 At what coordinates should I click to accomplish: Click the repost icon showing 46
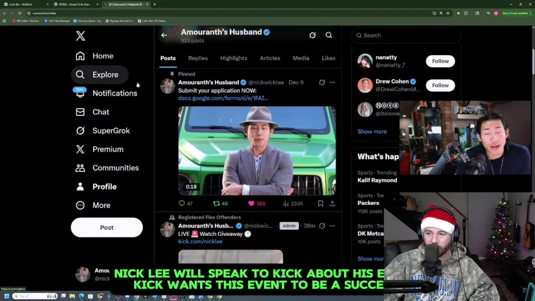tap(216, 204)
